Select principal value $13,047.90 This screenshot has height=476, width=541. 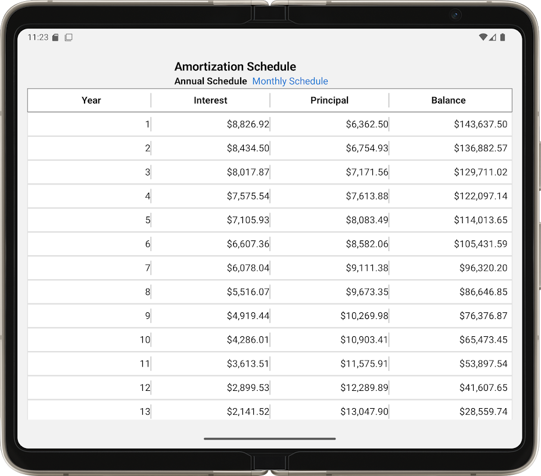tap(365, 412)
